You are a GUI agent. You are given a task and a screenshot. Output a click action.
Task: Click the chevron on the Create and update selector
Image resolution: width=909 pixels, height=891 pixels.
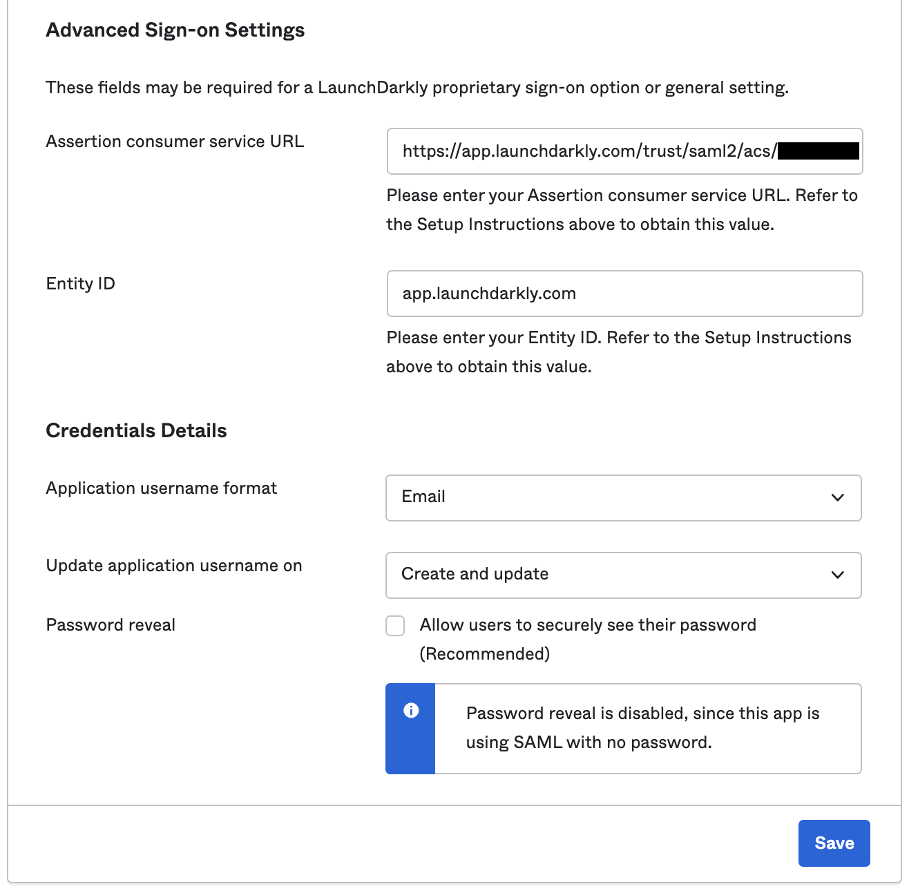(x=837, y=575)
